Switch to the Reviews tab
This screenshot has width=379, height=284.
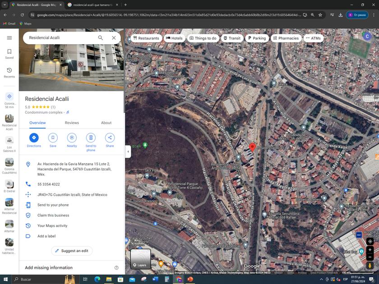tap(72, 123)
